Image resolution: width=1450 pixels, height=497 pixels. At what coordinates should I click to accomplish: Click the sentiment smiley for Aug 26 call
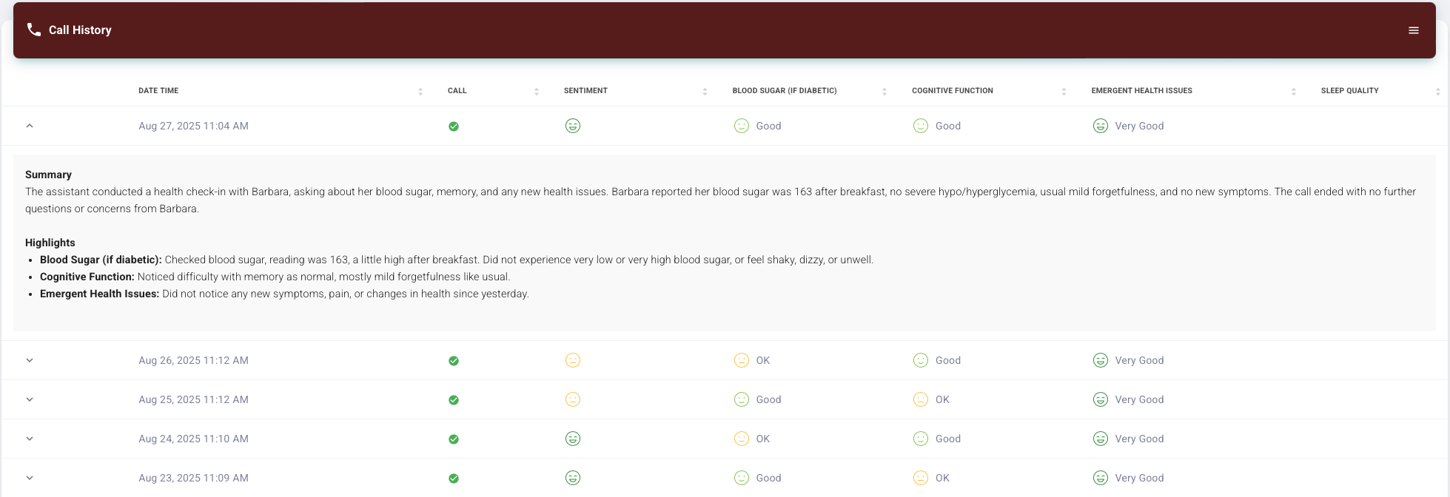point(572,360)
